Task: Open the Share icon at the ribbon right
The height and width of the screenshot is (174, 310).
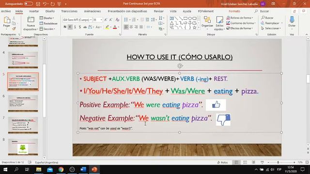Action: pyautogui.click(x=294, y=11)
